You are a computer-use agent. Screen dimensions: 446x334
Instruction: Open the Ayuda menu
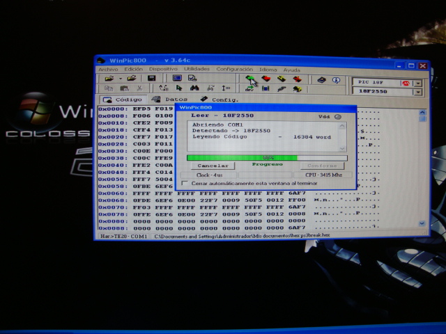pos(291,70)
